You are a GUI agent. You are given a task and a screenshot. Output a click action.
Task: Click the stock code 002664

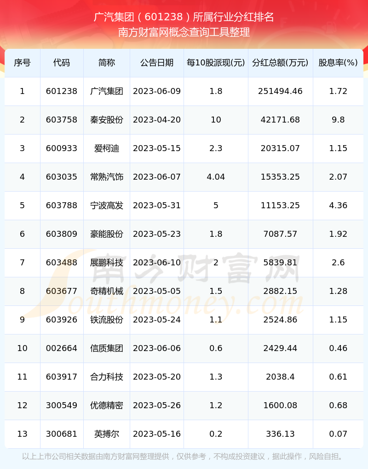(x=62, y=348)
